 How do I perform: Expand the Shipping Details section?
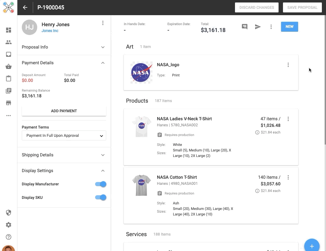[x=64, y=155]
